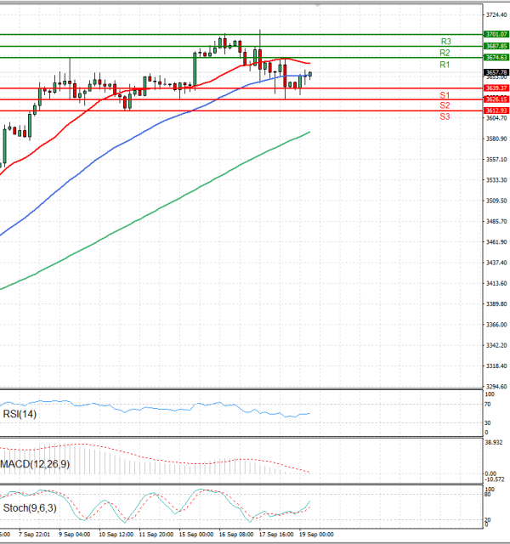Viewport: 510px width, 544px height.
Task: Click the latest candlestick on the chart
Action: tap(310, 74)
